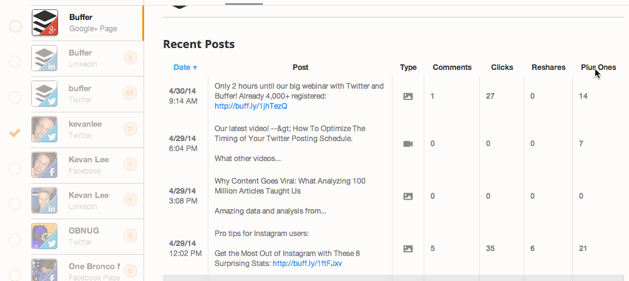Toggle the checked kevanlee Twitter selection circle
This screenshot has height=281, width=629.
[15, 132]
